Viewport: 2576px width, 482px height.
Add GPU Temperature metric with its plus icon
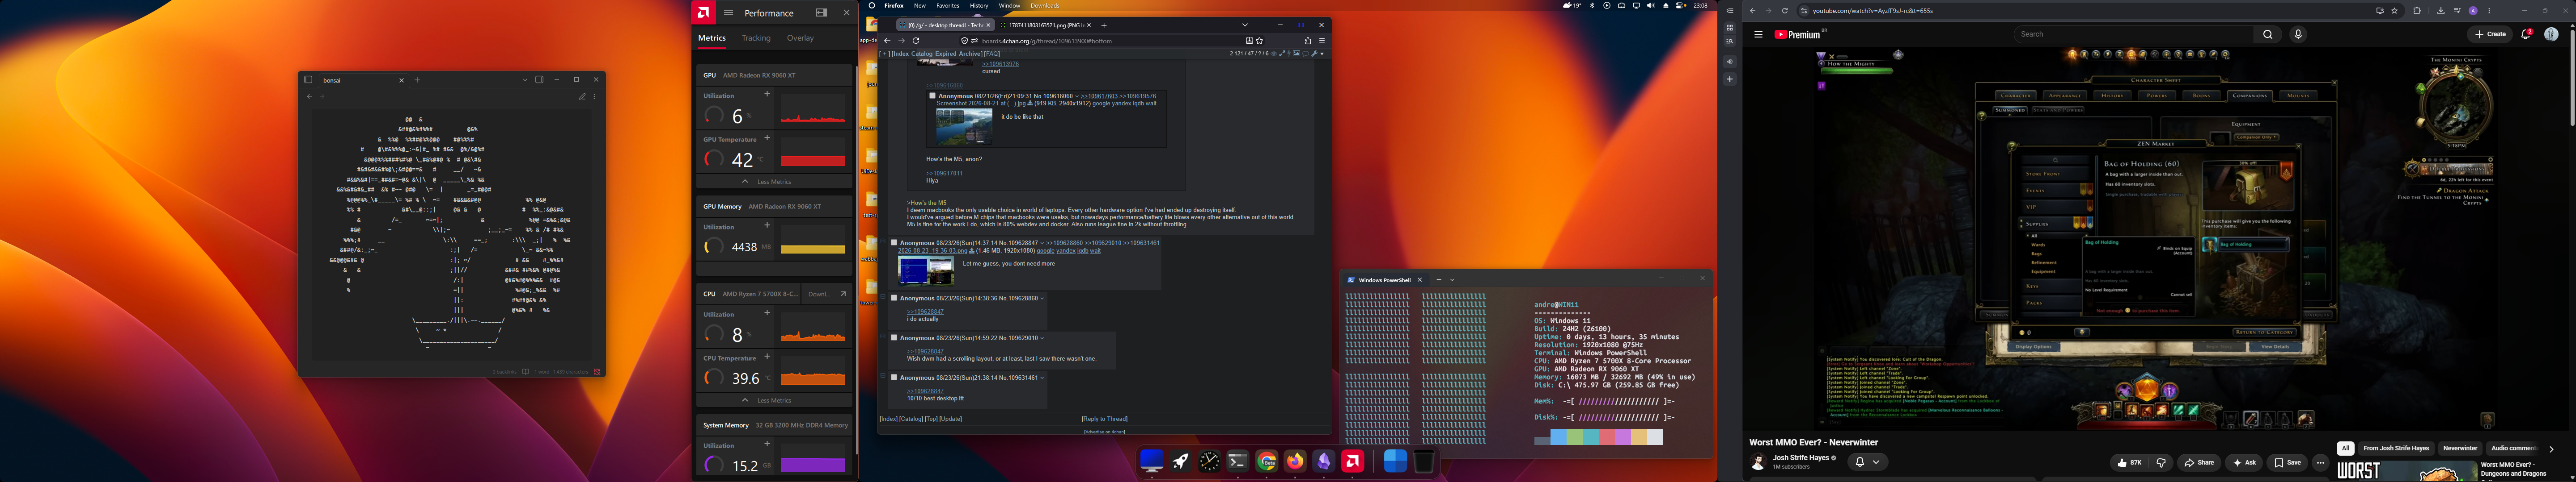[x=767, y=138]
